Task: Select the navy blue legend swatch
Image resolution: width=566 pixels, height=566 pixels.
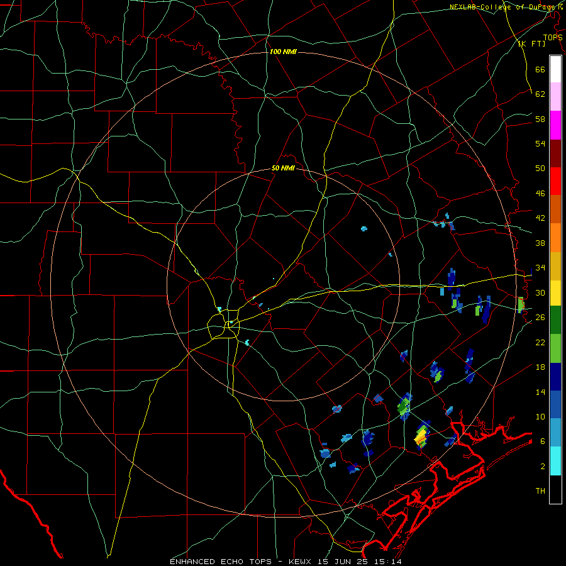Action: pyautogui.click(x=555, y=377)
